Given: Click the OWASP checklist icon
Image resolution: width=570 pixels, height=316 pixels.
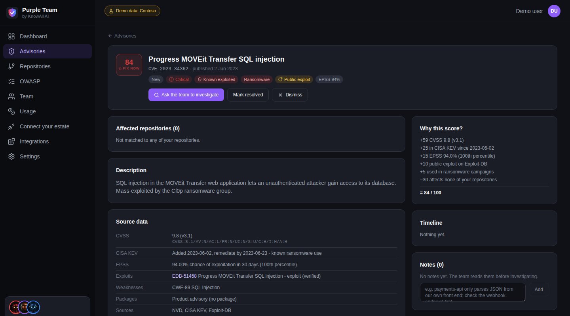Looking at the screenshot, I should 11,81.
